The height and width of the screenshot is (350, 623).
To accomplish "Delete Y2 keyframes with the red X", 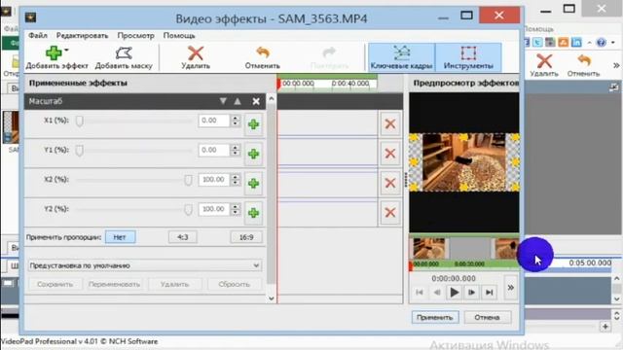I will (x=390, y=212).
